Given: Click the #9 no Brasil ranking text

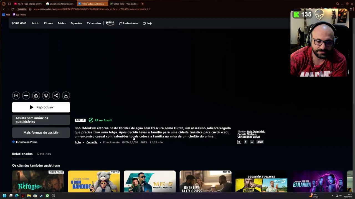Looking at the screenshot, I should point(103,120).
